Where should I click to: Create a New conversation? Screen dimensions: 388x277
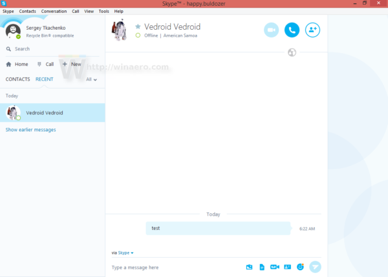(x=72, y=65)
